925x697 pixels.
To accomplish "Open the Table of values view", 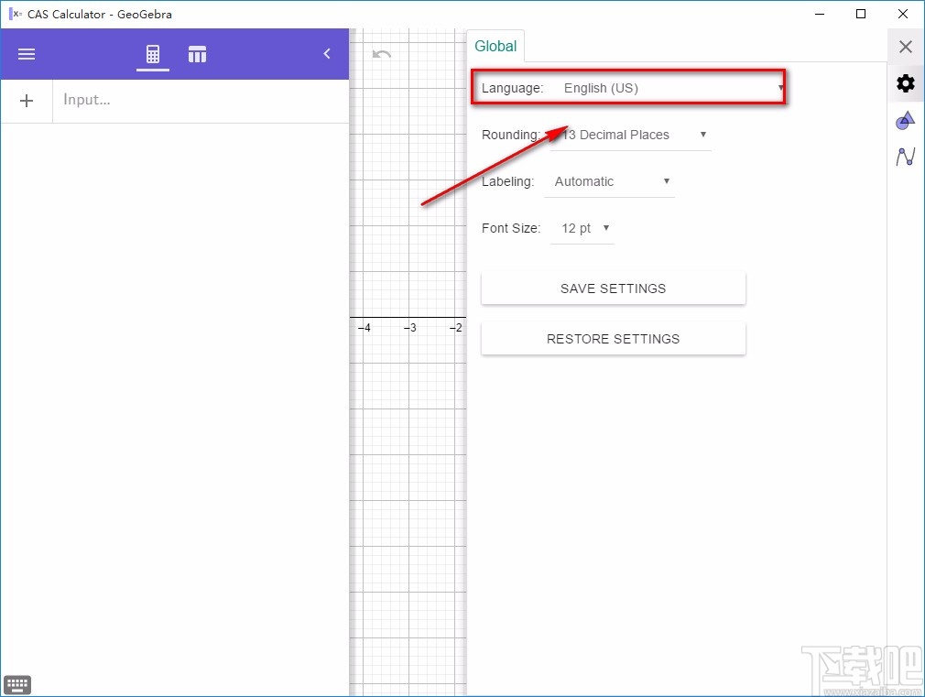I will coord(197,54).
